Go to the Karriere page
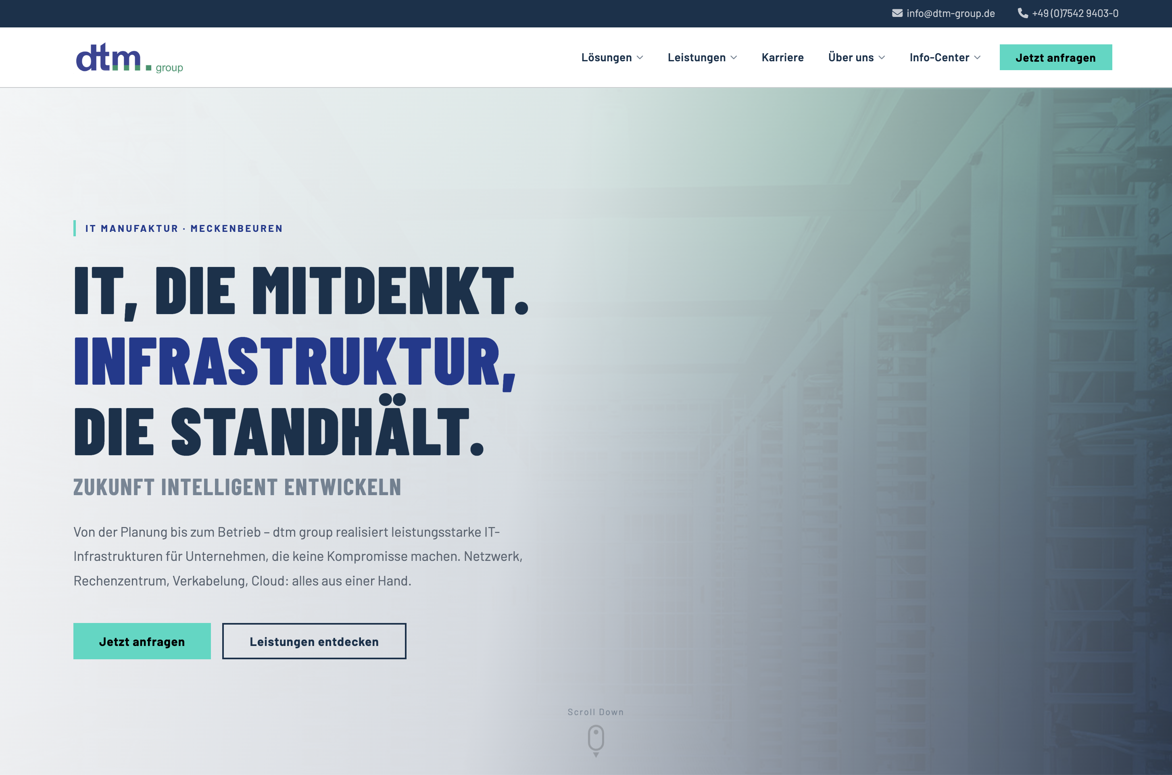The width and height of the screenshot is (1172, 775). click(782, 57)
